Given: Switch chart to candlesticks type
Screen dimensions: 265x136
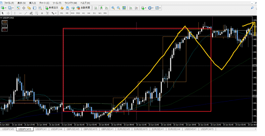Looking at the screenshot, I should point(101,8).
